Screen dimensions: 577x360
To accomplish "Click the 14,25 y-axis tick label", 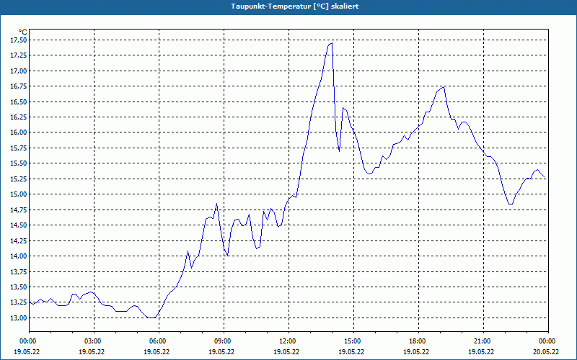I will click(x=19, y=240).
